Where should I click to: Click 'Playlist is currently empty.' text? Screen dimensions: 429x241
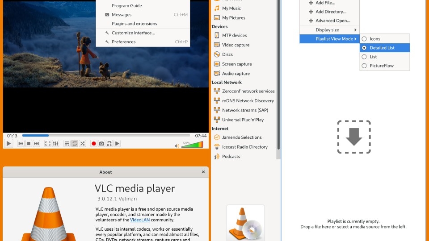pyautogui.click(x=353, y=221)
